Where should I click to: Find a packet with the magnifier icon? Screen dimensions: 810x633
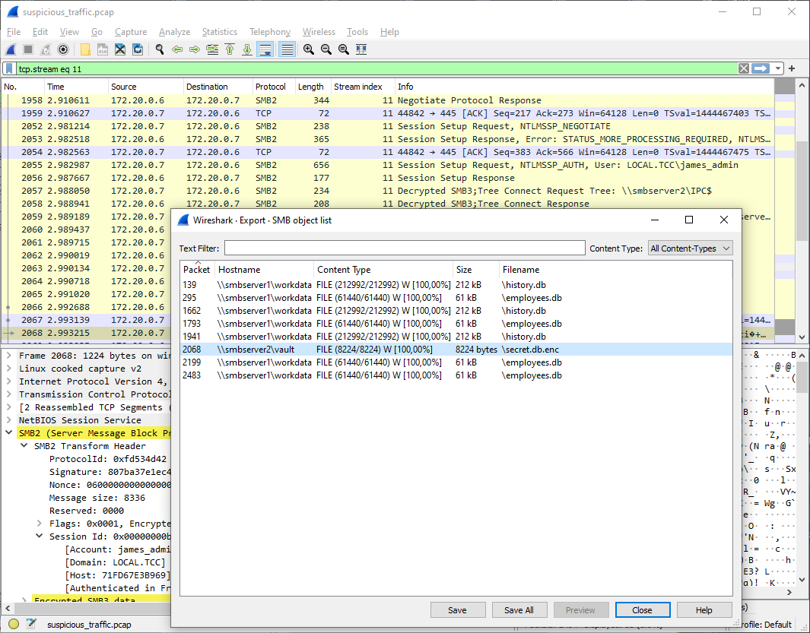[x=160, y=49]
